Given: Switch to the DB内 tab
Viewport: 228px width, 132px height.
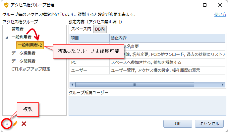Looking at the screenshot, I should pyautogui.click(x=100, y=29).
